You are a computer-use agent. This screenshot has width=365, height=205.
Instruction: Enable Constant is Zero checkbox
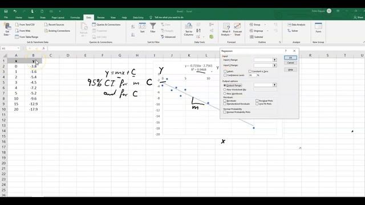tap(250, 71)
